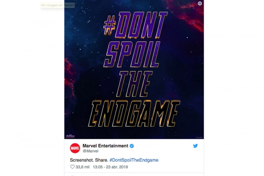This screenshot has width=264, height=176.
Task: Like the tweet with the heart icon
Action: [72, 167]
